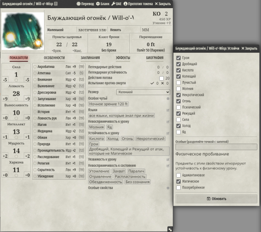Click the Обновить update button
261x232 pixels.
coord(217,199)
